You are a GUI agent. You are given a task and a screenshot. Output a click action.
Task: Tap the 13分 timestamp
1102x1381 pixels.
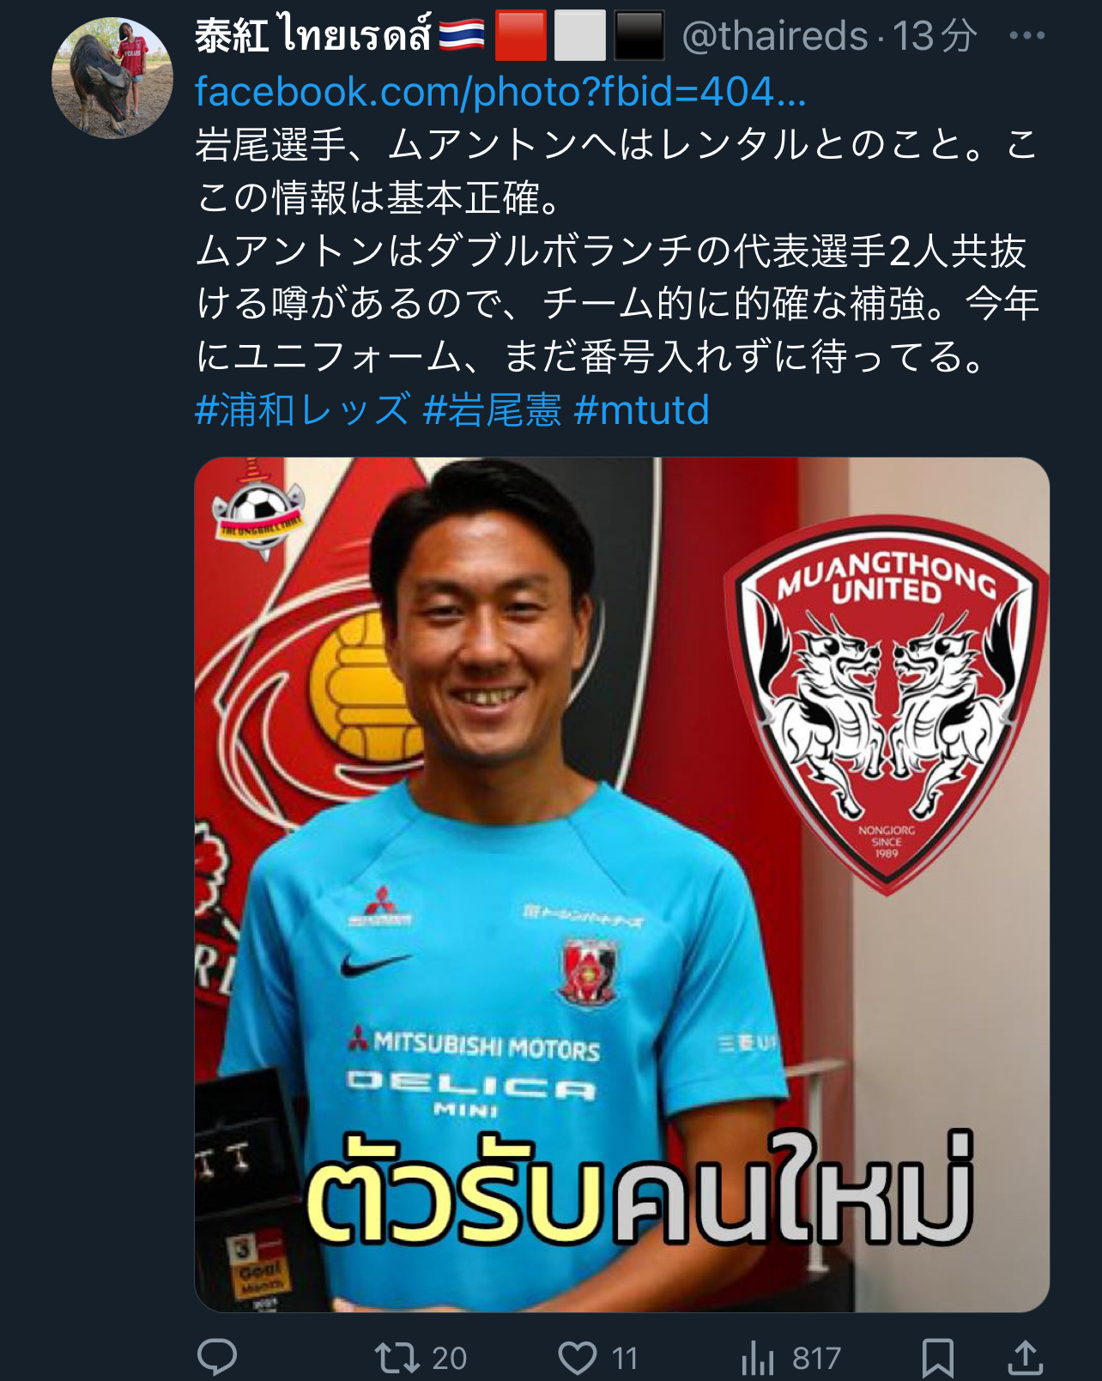coord(935,36)
